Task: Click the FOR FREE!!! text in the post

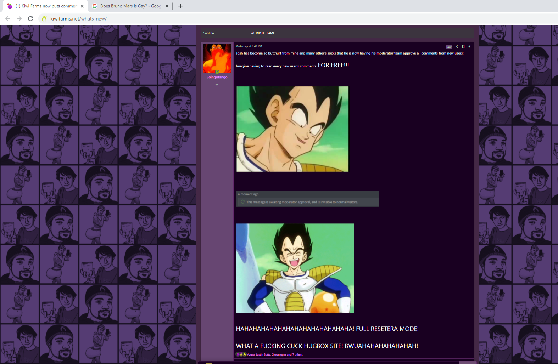Action: pyautogui.click(x=333, y=65)
